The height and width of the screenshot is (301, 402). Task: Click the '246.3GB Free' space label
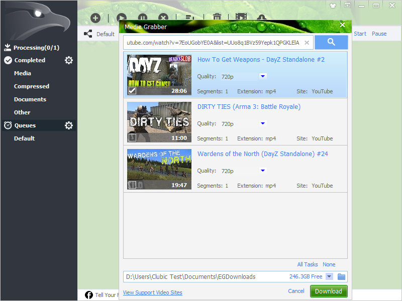[x=306, y=277]
